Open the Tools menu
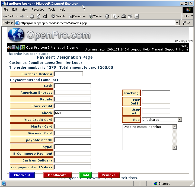This screenshot has width=195, height=187. click(52, 9)
